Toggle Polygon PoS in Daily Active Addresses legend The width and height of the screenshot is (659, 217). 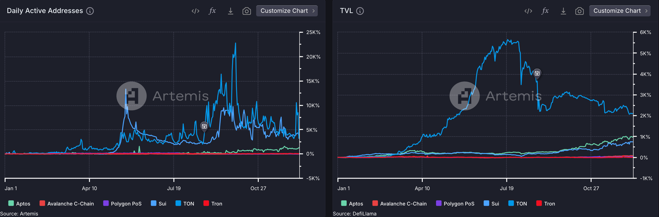122,203
